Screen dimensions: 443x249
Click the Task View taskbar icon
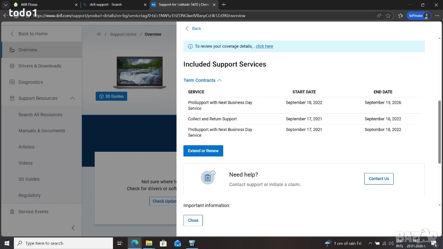(120, 243)
